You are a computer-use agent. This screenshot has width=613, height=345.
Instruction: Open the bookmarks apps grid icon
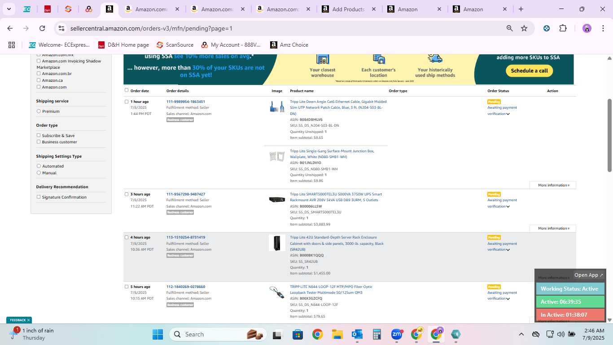(12, 45)
